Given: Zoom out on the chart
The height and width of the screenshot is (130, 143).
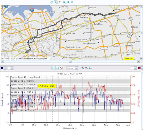Looking at the screenshot, I should point(87,68).
